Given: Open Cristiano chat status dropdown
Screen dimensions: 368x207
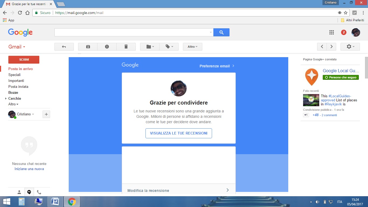Looking at the screenshot, I should coord(26,114).
